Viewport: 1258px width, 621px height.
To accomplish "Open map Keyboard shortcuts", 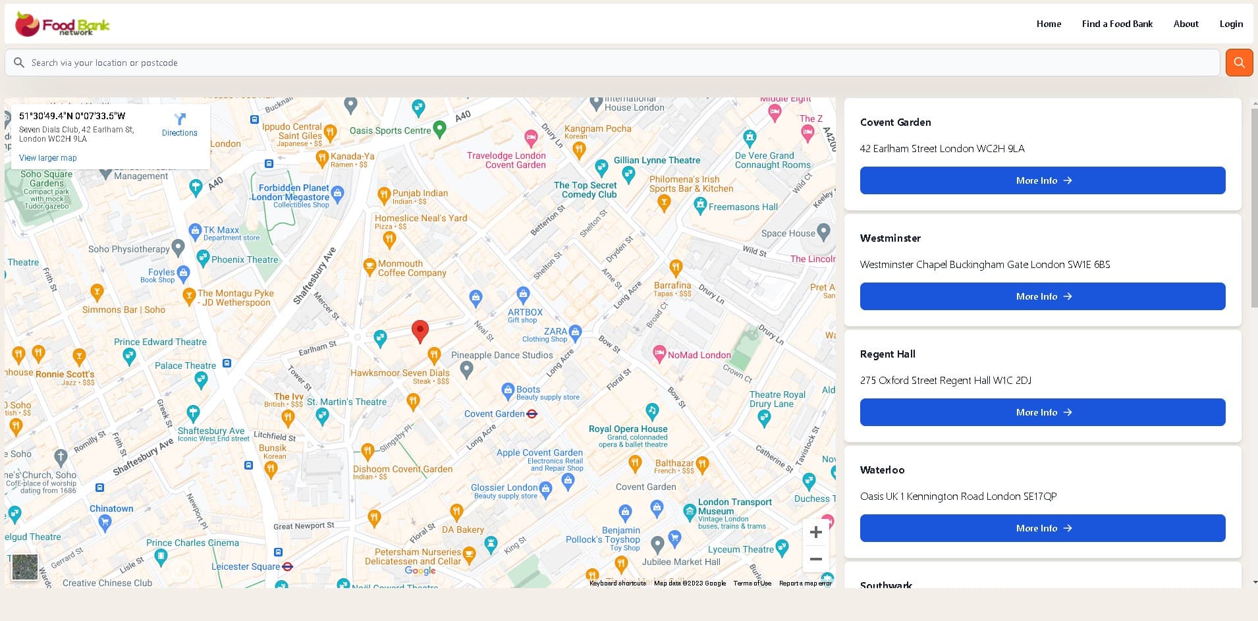I will 618,583.
